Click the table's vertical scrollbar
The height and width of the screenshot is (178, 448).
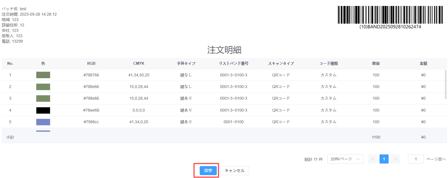coord(445,85)
